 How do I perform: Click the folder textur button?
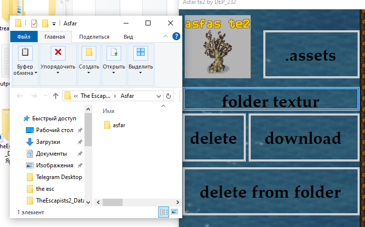click(x=271, y=99)
